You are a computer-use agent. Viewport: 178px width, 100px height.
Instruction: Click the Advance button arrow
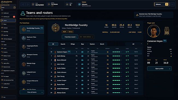coord(167,4)
